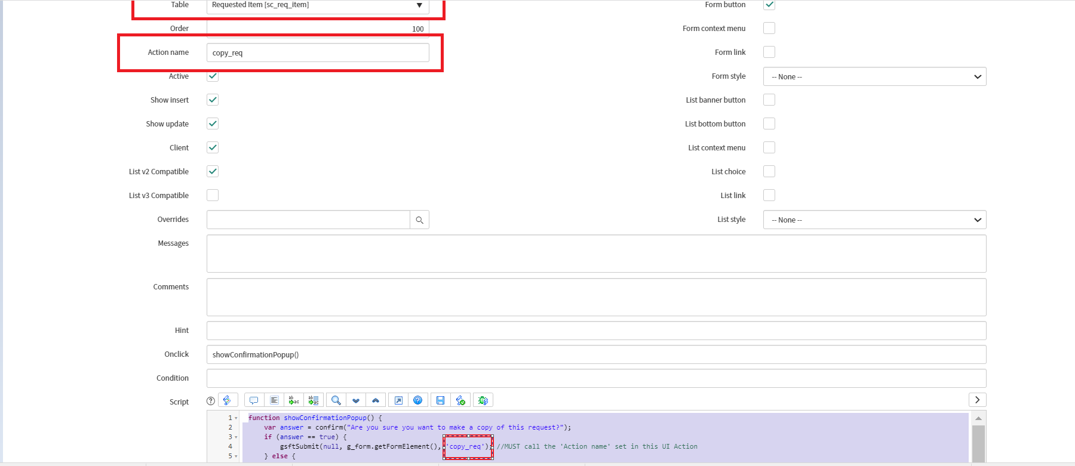The image size is (1075, 466).
Task: Click the Comments text area
Action: 596,297
